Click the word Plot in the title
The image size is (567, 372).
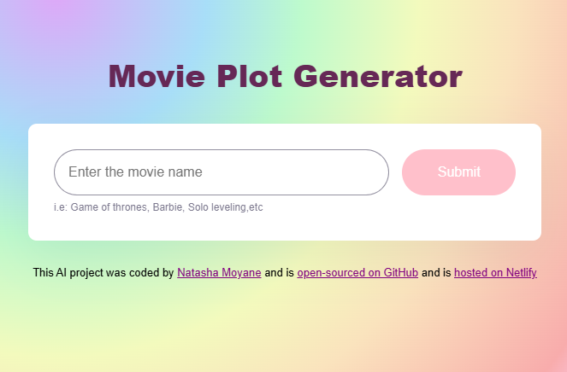tap(249, 77)
